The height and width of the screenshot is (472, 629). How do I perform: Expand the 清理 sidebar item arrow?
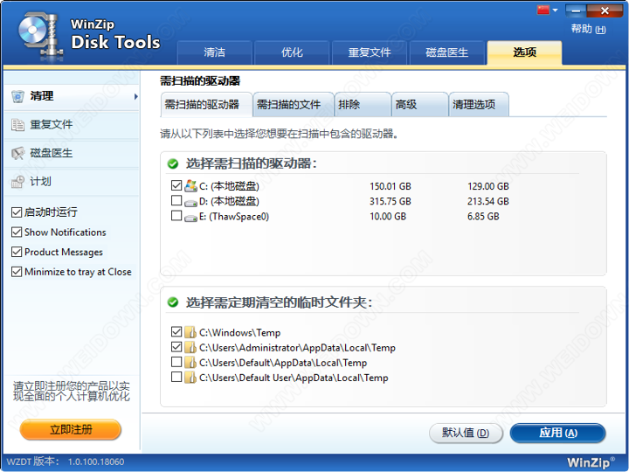pyautogui.click(x=136, y=96)
